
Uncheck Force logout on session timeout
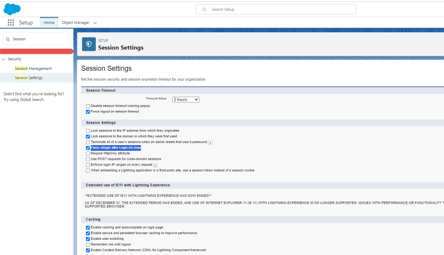tap(88, 112)
